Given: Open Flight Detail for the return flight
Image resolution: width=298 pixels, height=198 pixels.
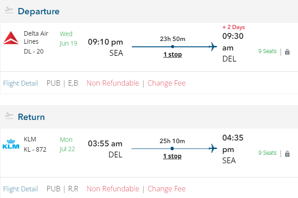Looking at the screenshot, I should coord(20,189).
